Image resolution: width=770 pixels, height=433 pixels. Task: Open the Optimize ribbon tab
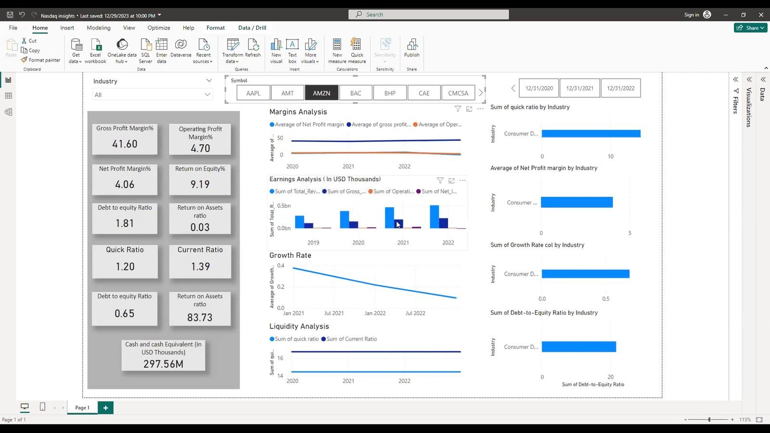pos(159,27)
